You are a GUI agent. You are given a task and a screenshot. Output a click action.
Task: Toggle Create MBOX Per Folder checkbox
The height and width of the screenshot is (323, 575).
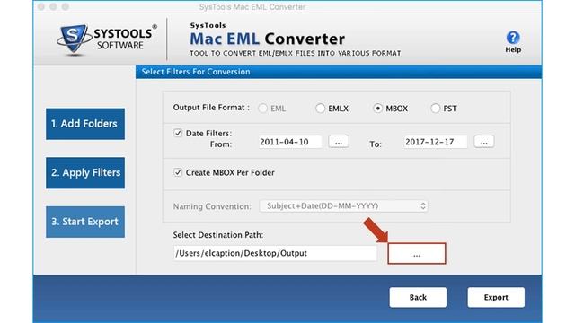click(x=178, y=172)
